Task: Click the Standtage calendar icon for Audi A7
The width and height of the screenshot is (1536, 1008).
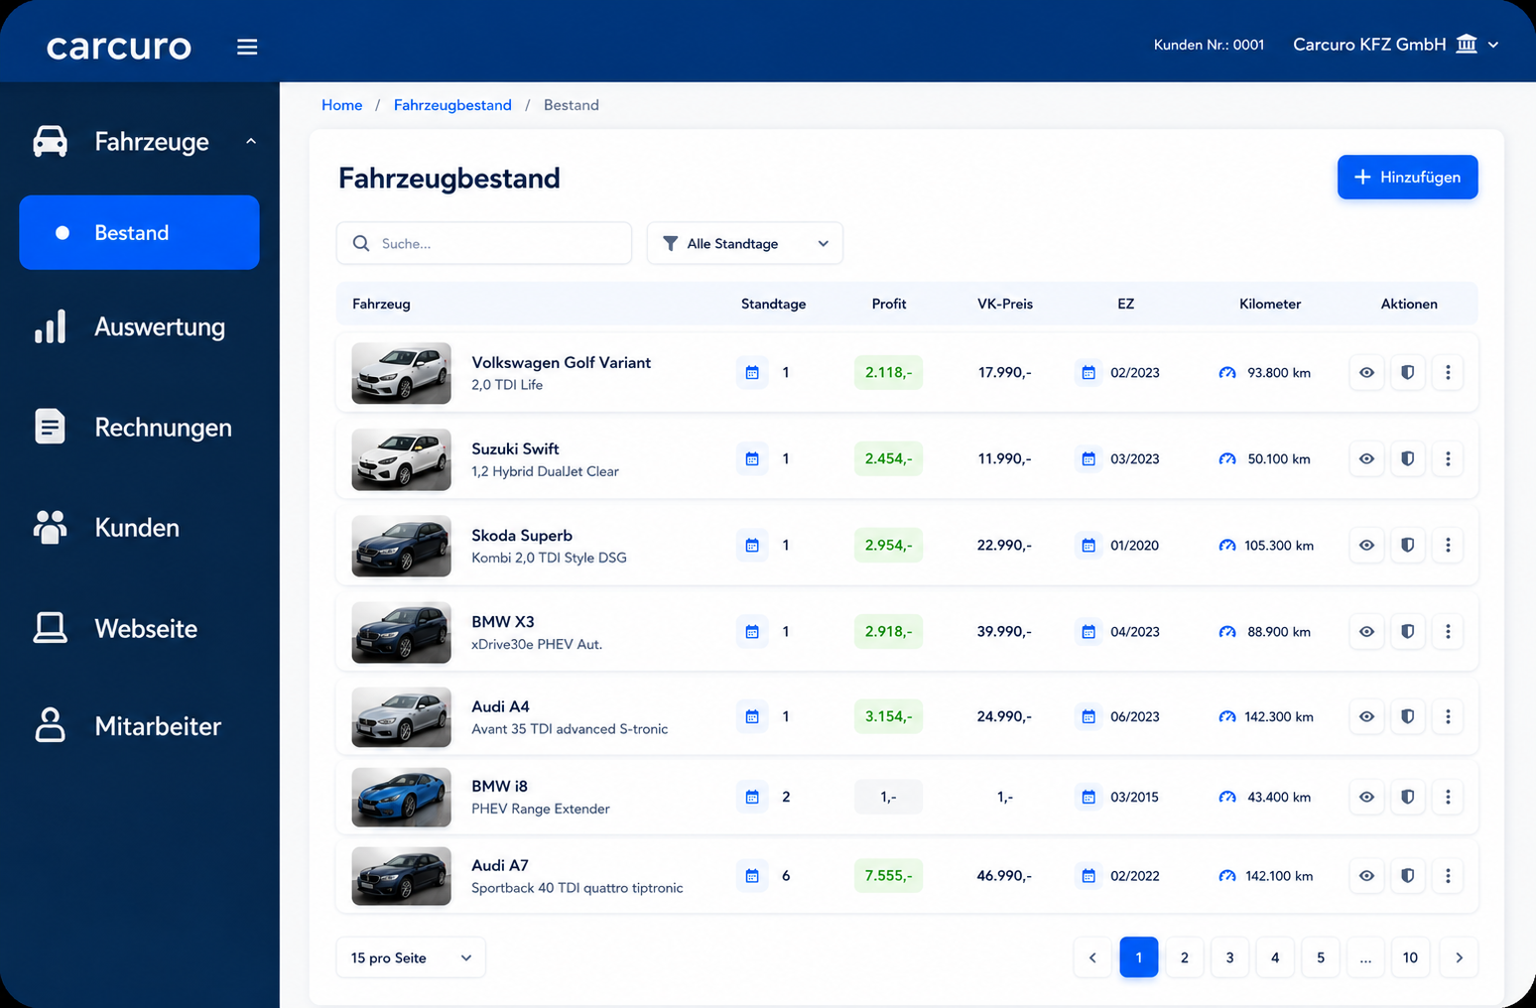Action: (752, 875)
